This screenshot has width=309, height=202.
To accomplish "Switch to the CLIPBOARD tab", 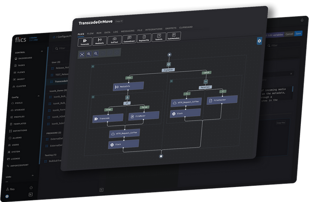I will coord(186,27).
